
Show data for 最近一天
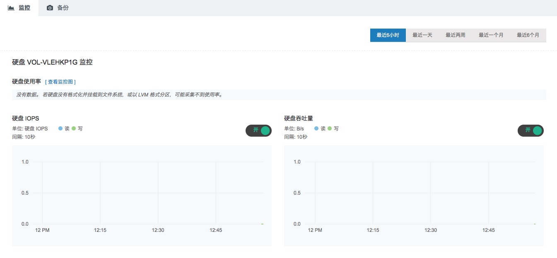[x=422, y=35]
